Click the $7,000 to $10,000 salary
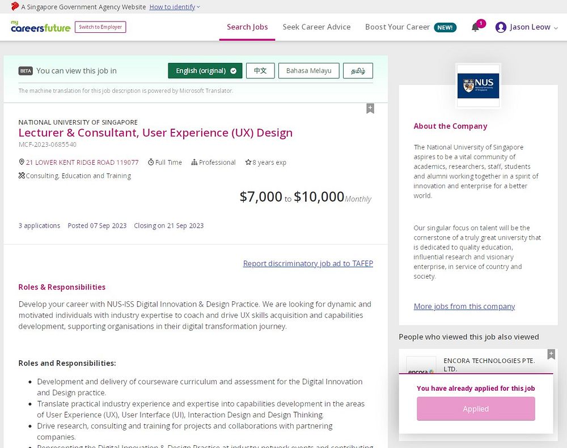This screenshot has width=567, height=448. coord(305,197)
